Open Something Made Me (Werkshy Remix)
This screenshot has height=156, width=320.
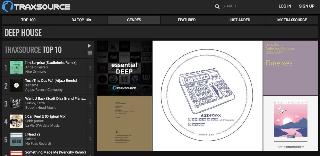tap(55, 152)
